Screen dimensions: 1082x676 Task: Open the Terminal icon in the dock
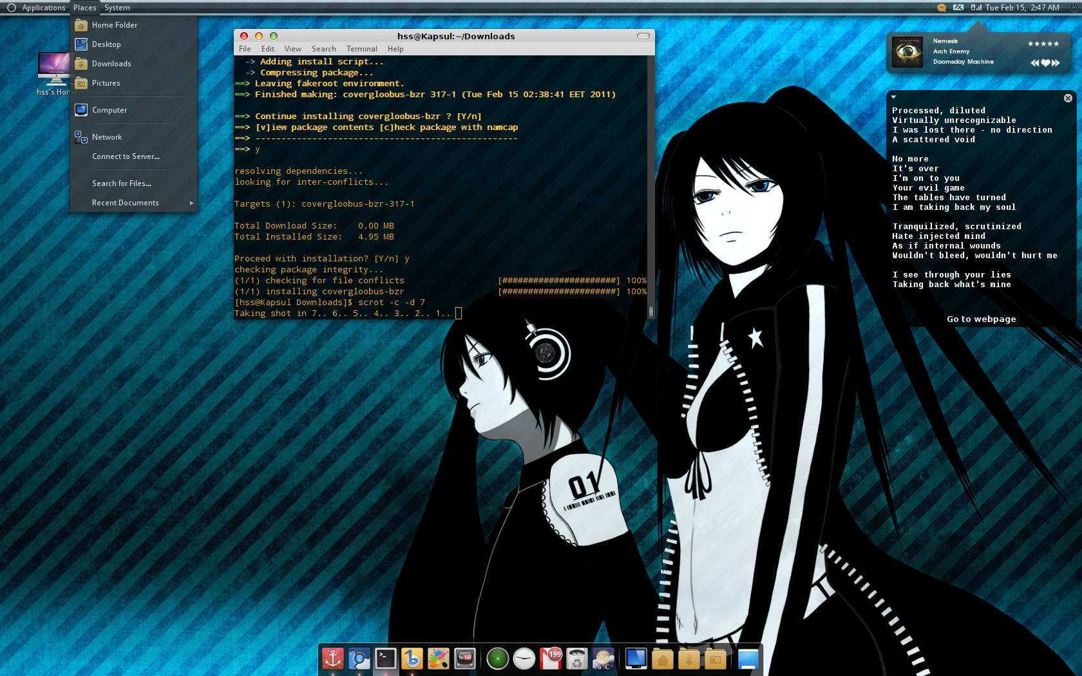point(386,659)
